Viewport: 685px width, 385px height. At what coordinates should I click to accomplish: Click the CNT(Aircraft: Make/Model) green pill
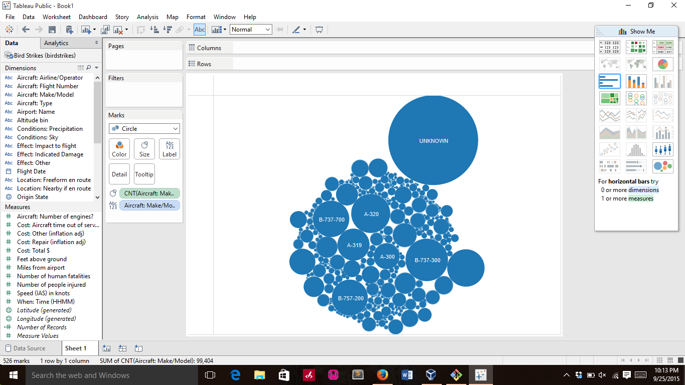(149, 194)
